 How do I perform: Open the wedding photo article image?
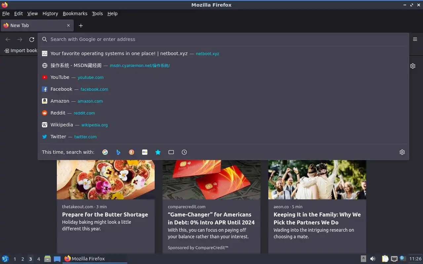coord(317,180)
